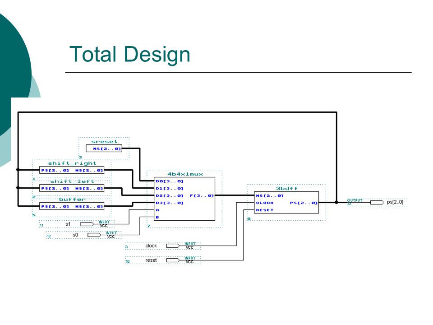Select the clock input pin symbol
Viewport: 433px width, 325px height.
pos(173,246)
